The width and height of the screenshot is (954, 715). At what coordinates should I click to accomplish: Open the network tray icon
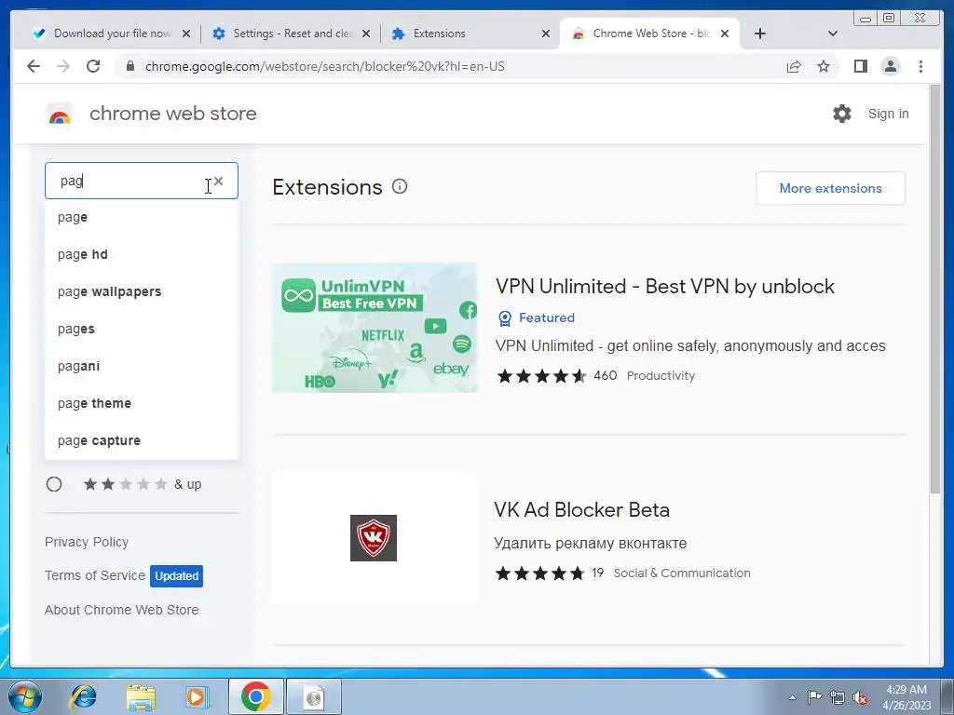[x=838, y=697]
